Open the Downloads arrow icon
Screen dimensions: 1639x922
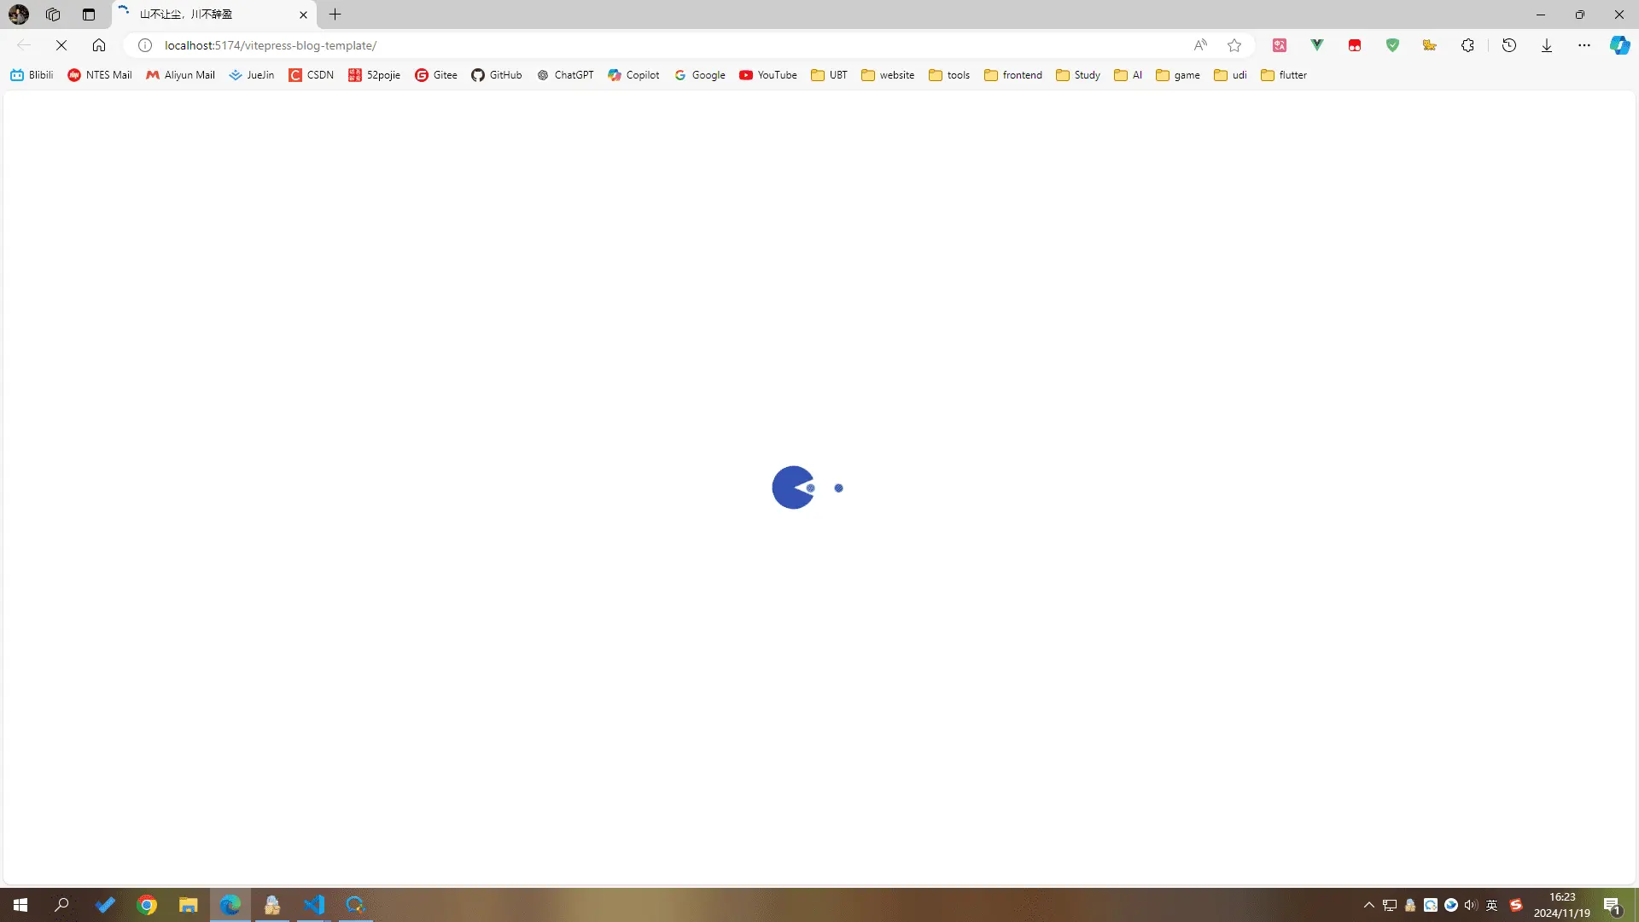[x=1547, y=45]
